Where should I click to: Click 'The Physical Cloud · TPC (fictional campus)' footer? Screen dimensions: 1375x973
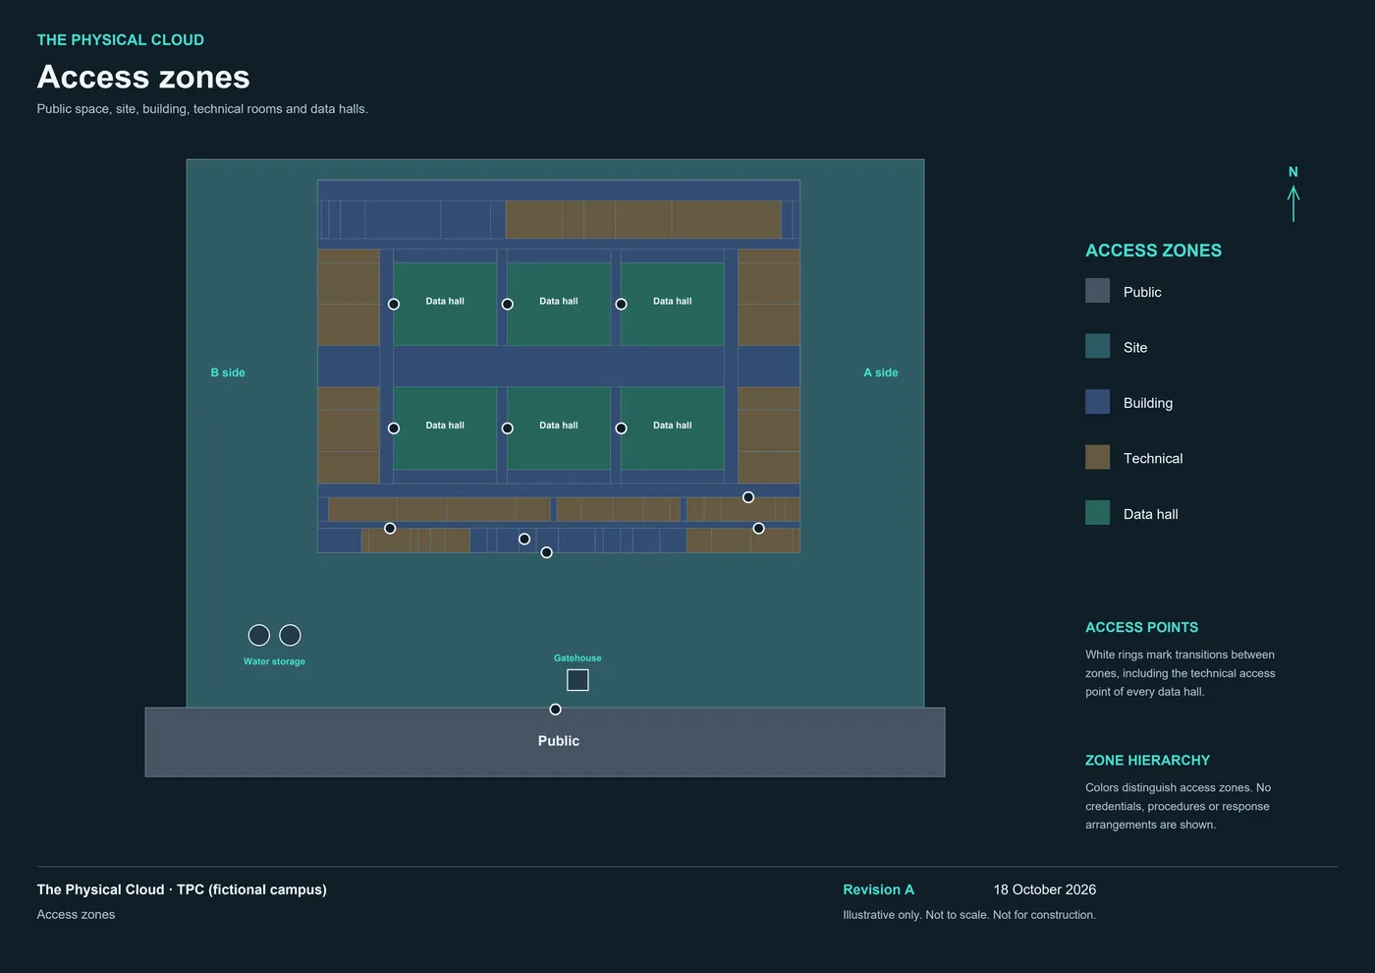click(182, 889)
